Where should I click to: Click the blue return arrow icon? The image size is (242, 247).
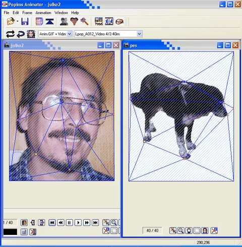click(x=21, y=34)
